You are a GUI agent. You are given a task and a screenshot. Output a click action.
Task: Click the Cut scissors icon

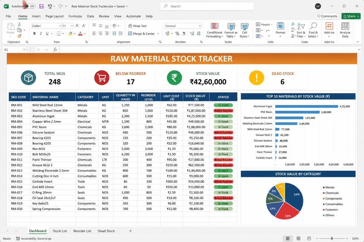[19, 24]
